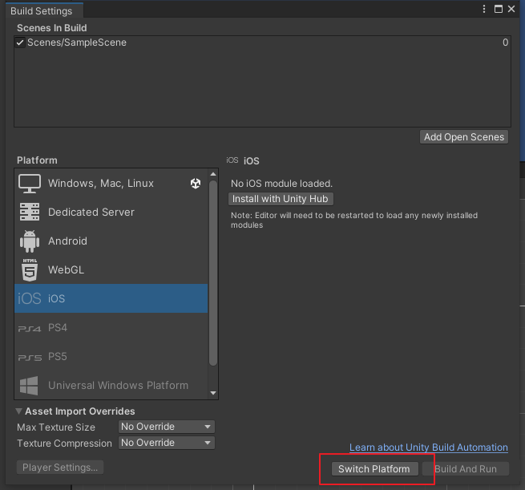
Task: Click the Switch Platform button
Action: click(x=374, y=469)
